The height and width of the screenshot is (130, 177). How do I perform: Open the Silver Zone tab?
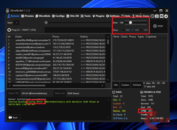click(x=141, y=16)
